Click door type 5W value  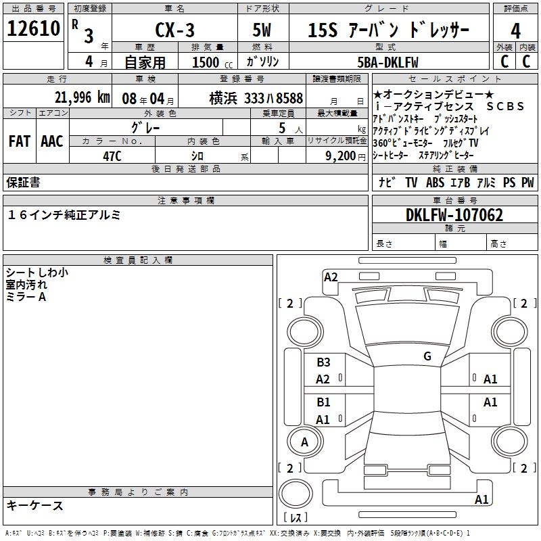262,30
